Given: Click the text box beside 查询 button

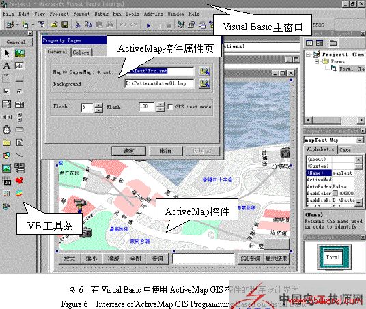Looking at the screenshot, I should [x=203, y=259].
